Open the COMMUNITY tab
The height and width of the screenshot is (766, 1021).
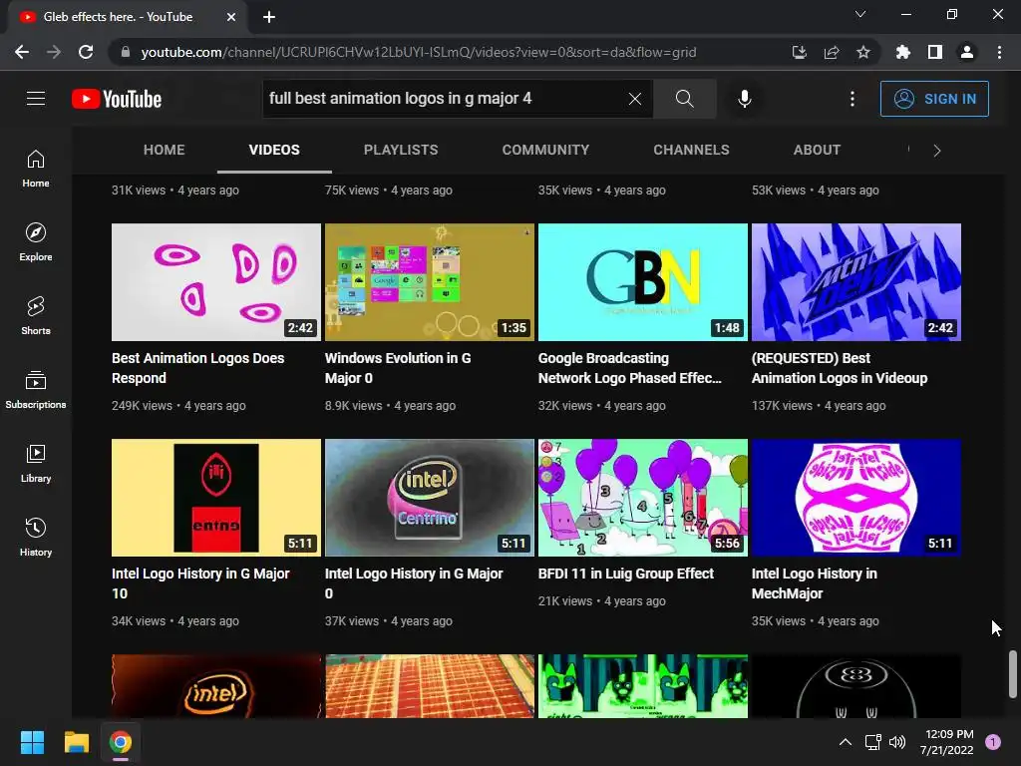[545, 150]
